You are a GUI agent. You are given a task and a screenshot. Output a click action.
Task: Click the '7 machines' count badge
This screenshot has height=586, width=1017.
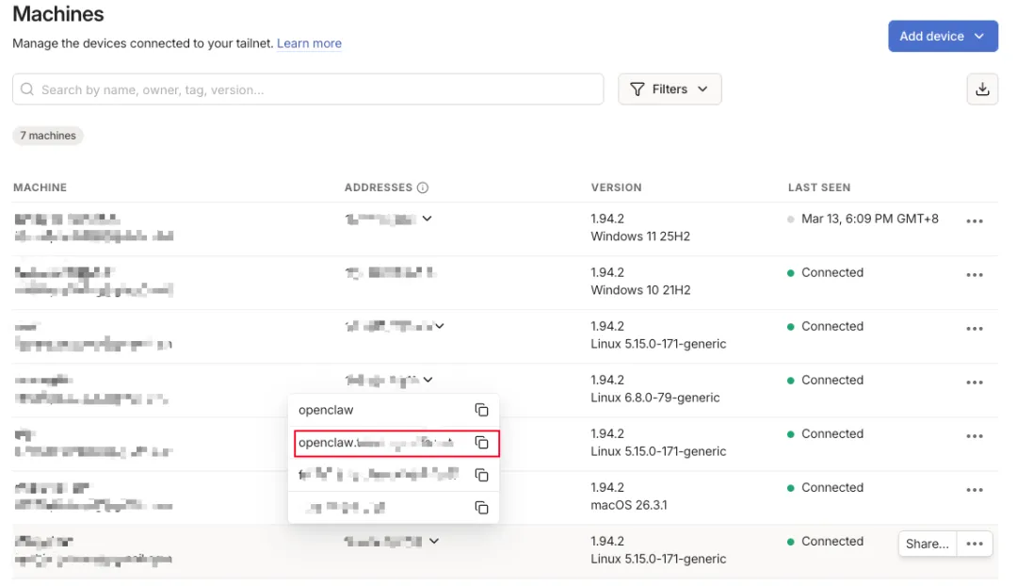coord(48,136)
